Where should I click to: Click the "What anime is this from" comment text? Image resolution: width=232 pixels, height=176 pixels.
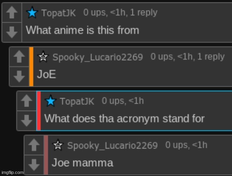click(83, 30)
